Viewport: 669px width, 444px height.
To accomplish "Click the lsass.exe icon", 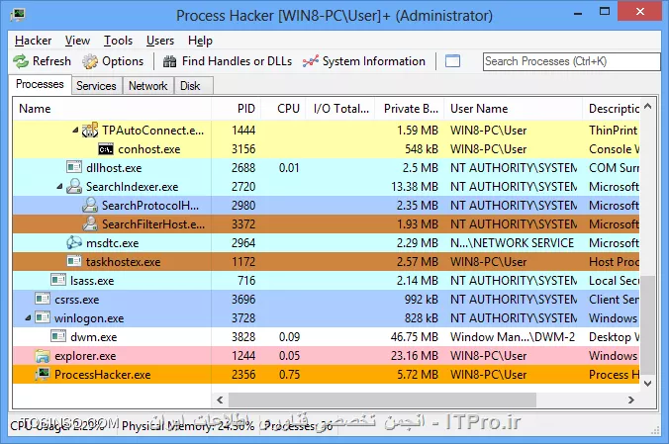I will pyautogui.click(x=58, y=280).
